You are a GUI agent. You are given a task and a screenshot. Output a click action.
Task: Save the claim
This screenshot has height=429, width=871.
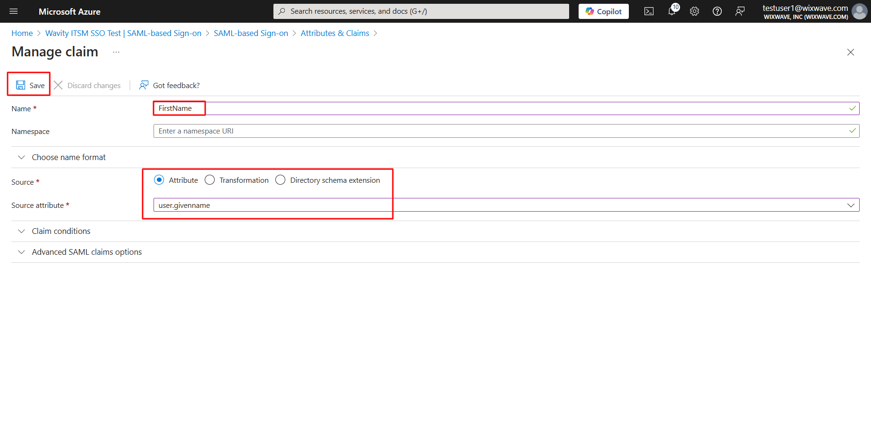click(x=30, y=85)
